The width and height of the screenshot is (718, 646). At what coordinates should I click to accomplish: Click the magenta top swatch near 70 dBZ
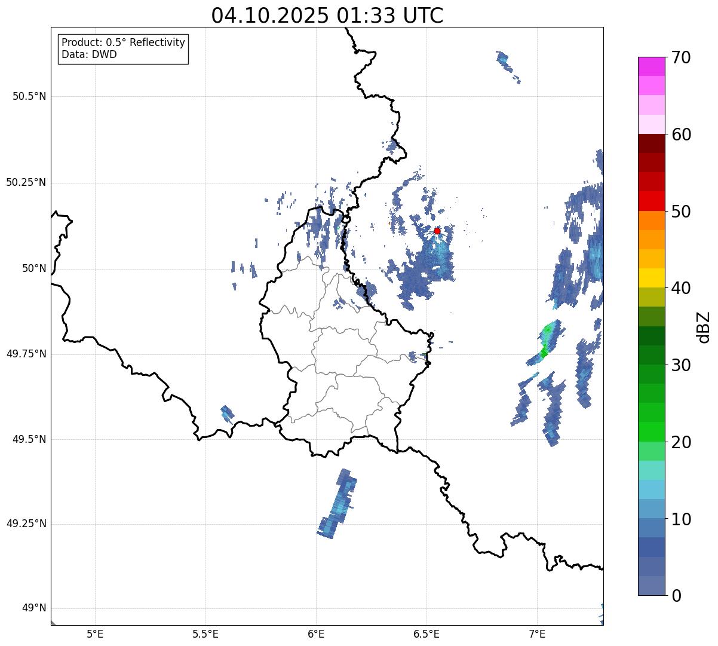click(652, 66)
